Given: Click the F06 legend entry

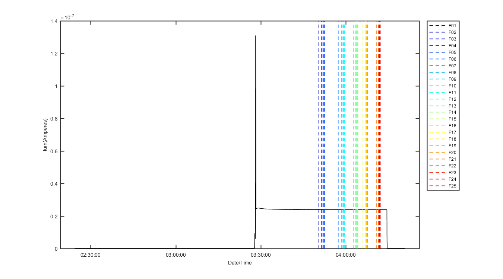Looking at the screenshot, I should pos(443,59).
